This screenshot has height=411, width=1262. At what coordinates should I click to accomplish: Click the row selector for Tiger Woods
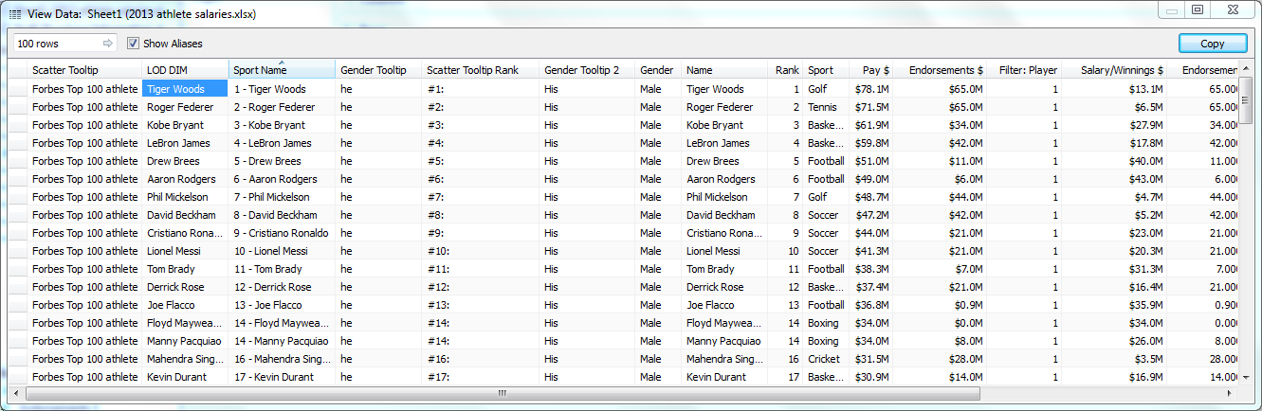pyautogui.click(x=18, y=89)
